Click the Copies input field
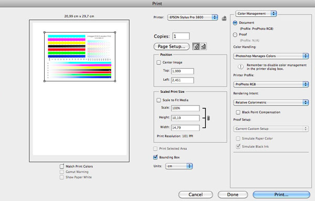Screen dimensions: 315x201 click(x=181, y=36)
